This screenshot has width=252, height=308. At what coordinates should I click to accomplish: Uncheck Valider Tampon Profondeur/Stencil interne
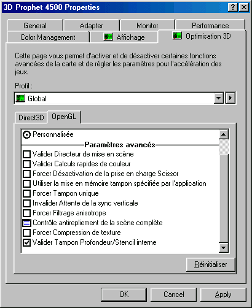pyautogui.click(x=26, y=242)
